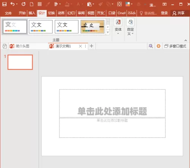Open the iSlide add-in tab
Image resolution: width=190 pixels, height=168 pixels.
pyautogui.click(x=132, y=13)
